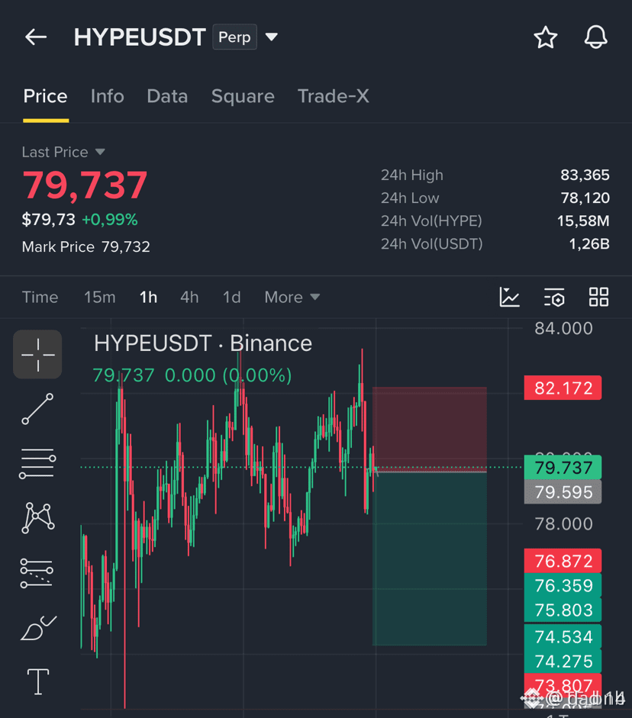Select the trend line drawing tool
Screen dimensions: 632x718
point(37,409)
